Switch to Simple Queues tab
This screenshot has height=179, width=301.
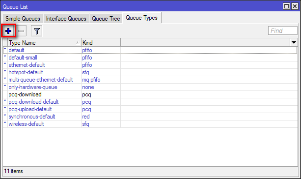click(x=23, y=19)
